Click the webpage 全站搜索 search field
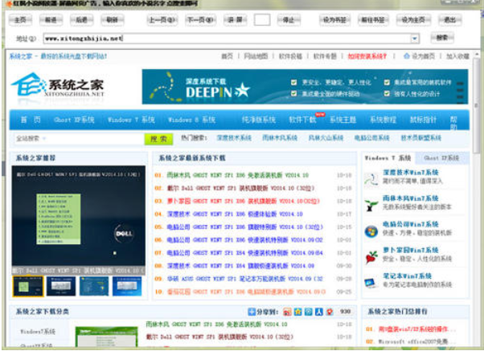 click(79, 138)
